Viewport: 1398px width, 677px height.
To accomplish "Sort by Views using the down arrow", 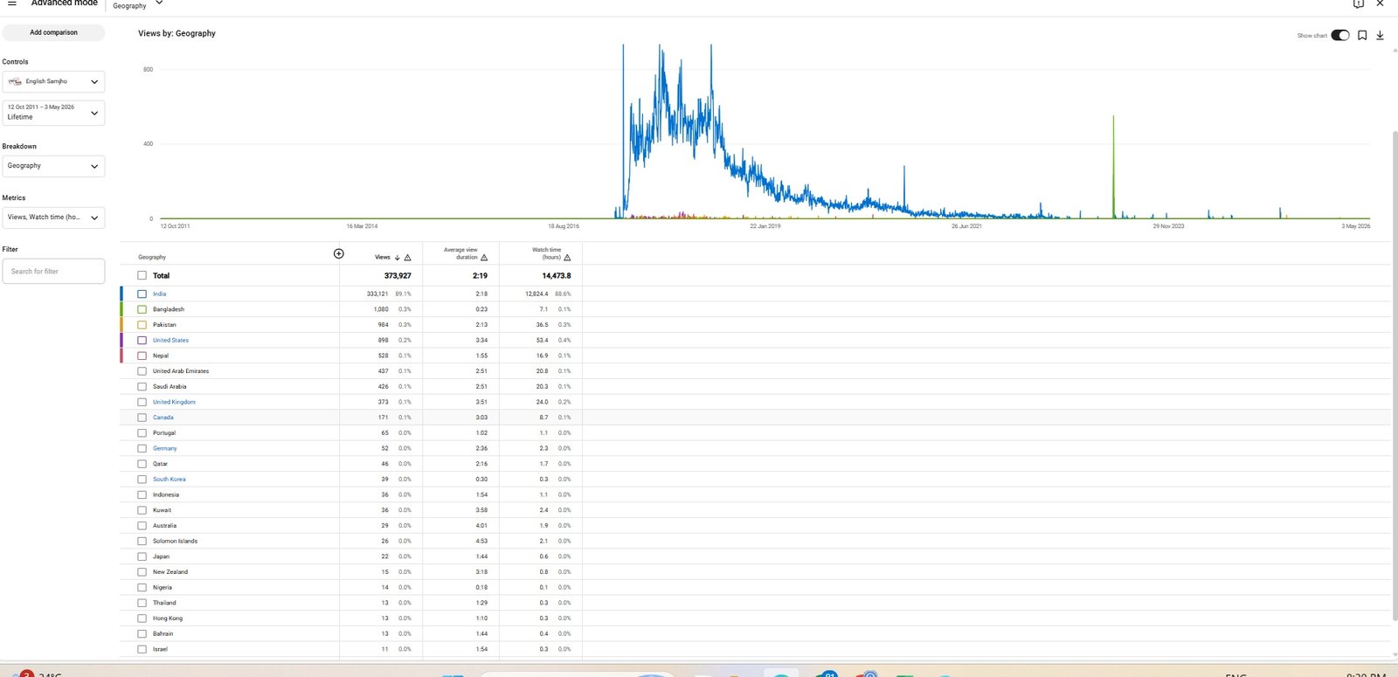I will pyautogui.click(x=398, y=258).
